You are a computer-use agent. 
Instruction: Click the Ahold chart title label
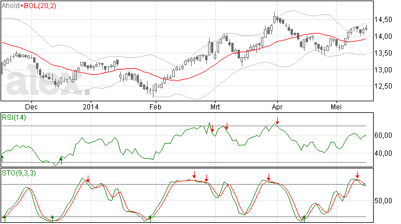(x=10, y=6)
